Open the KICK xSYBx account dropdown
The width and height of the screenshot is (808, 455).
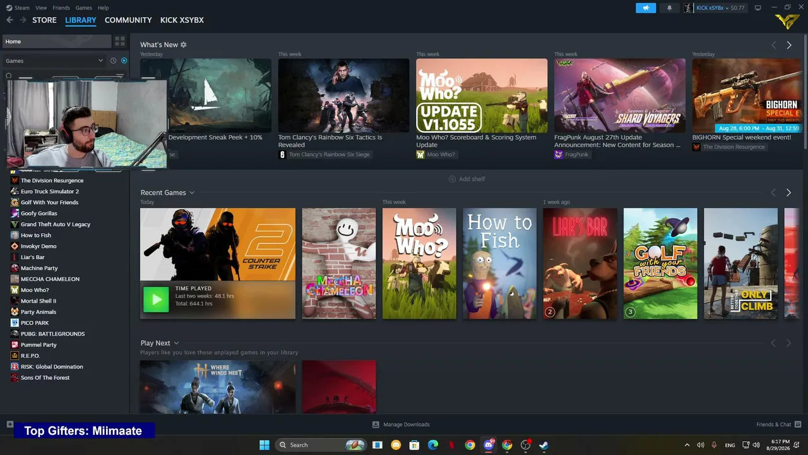click(x=715, y=8)
